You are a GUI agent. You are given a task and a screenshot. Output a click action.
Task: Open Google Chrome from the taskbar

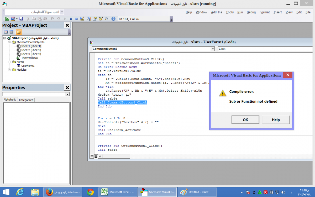[90, 192]
